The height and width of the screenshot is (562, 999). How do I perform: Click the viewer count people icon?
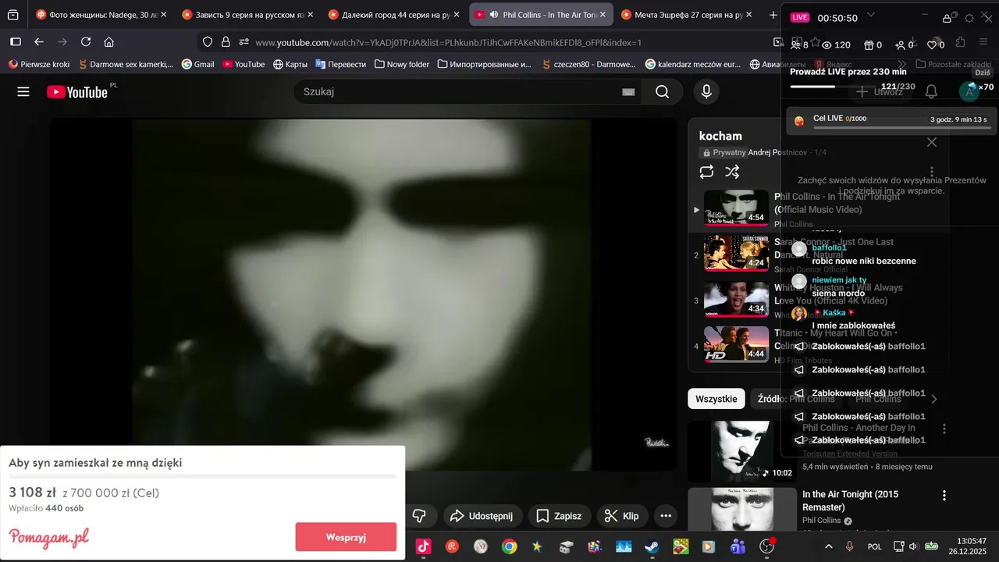[x=796, y=44]
